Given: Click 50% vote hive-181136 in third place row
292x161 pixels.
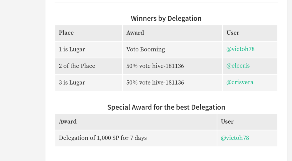Looking at the screenshot, I should [172, 83].
